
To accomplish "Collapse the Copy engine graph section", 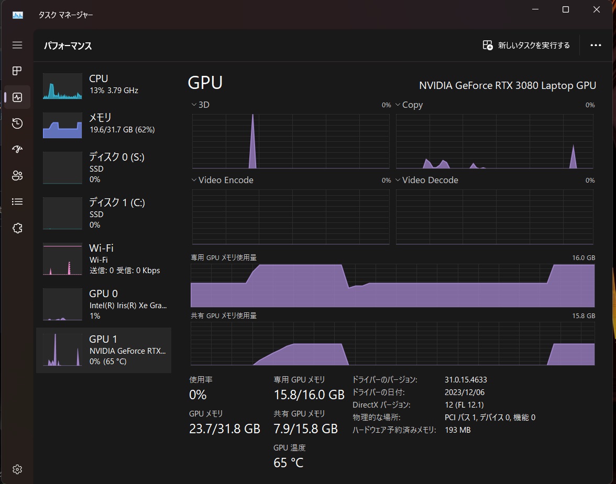I will point(398,105).
